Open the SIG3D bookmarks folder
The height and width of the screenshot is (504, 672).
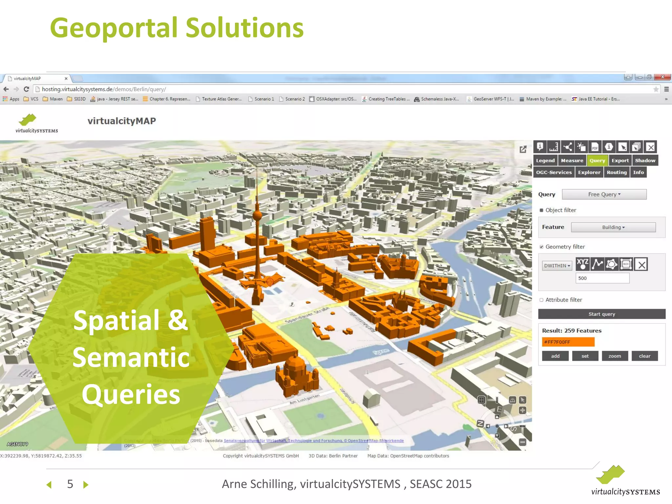[x=76, y=99]
